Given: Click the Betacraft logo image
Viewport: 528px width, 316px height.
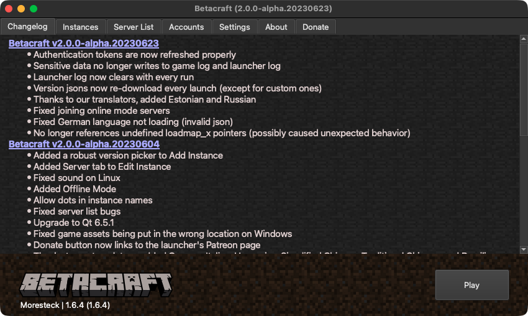Looking at the screenshot, I should [x=96, y=285].
